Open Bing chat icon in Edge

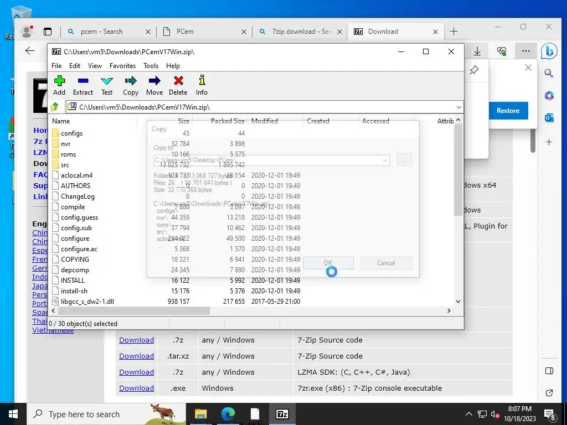(549, 51)
